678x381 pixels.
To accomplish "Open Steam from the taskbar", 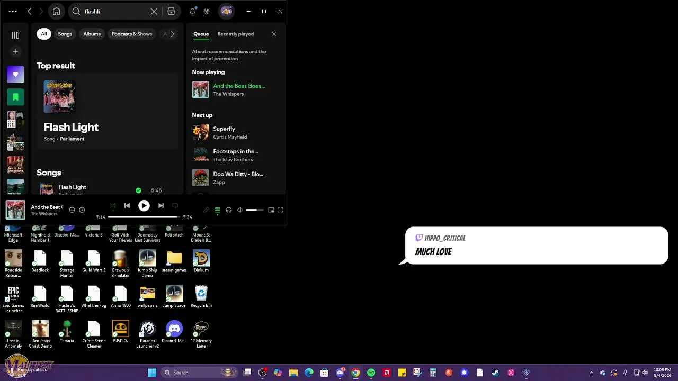I will (x=495, y=373).
